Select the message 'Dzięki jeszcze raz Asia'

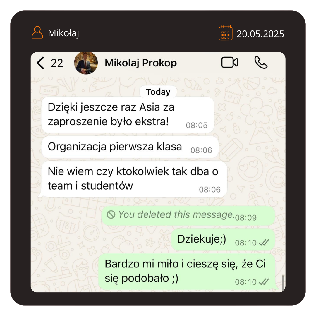[x=128, y=115]
